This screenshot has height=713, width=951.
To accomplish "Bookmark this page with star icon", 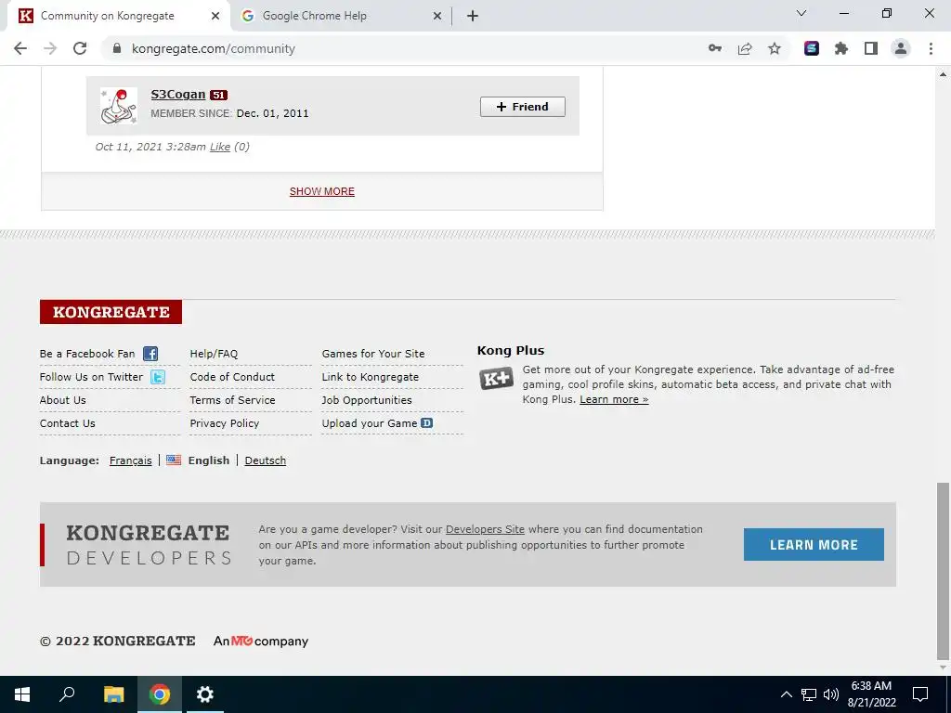I will [x=775, y=48].
